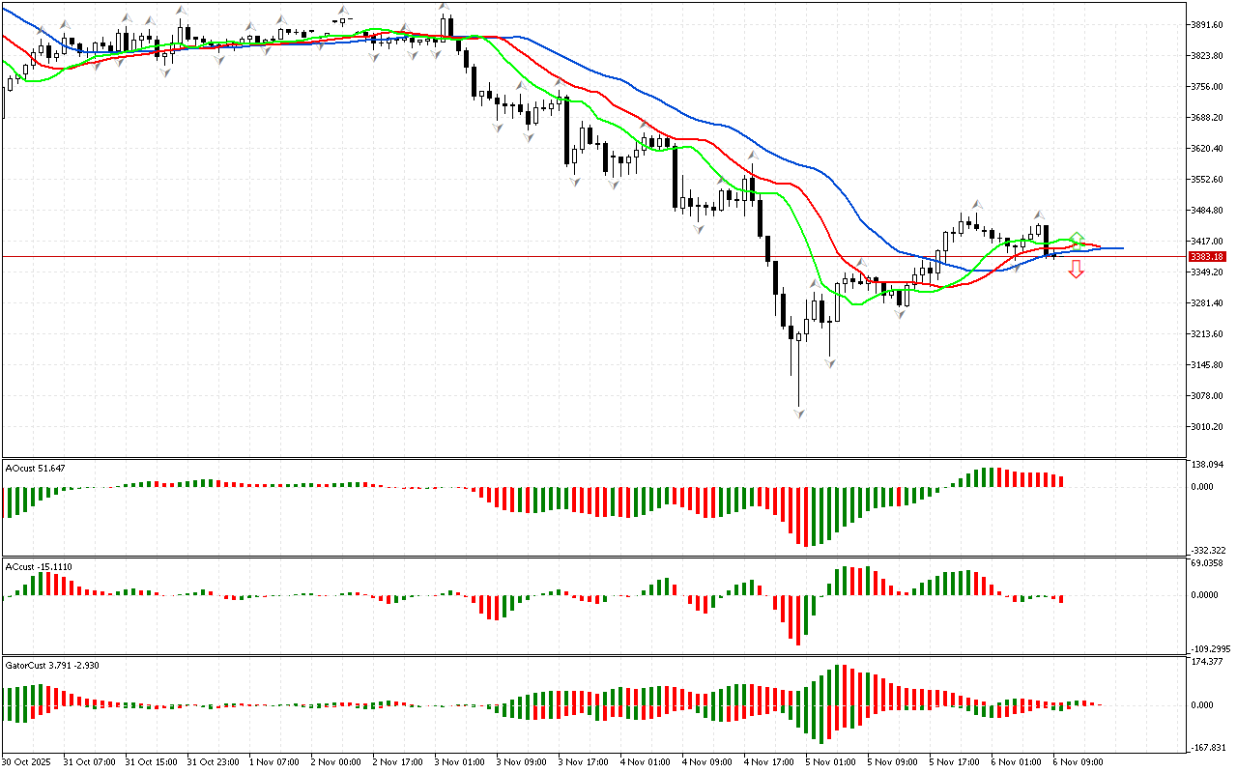The image size is (1237, 773).
Task: Click the fractal marker under the 3 Nov 17:00 low
Action: [x=574, y=181]
